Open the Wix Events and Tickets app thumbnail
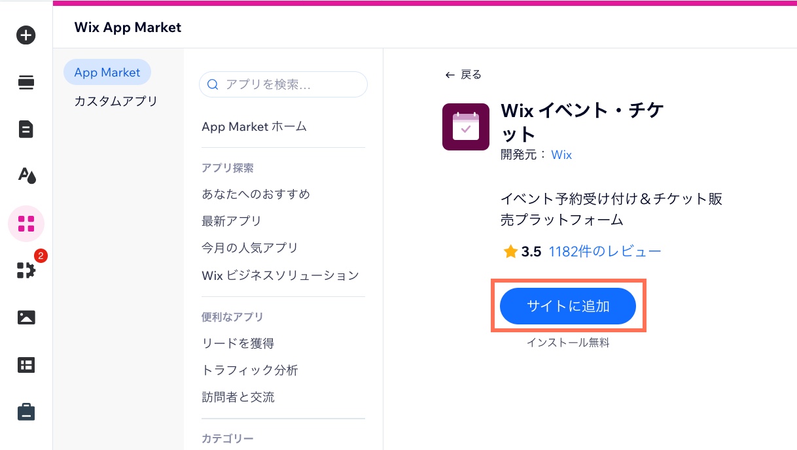797x450 pixels. pos(465,126)
